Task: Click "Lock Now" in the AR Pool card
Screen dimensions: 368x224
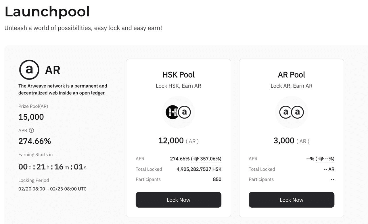Action: (x=291, y=200)
